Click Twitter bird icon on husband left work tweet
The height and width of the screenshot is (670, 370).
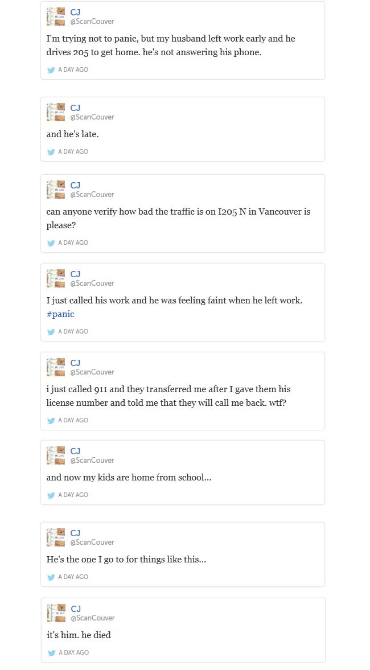51,70
